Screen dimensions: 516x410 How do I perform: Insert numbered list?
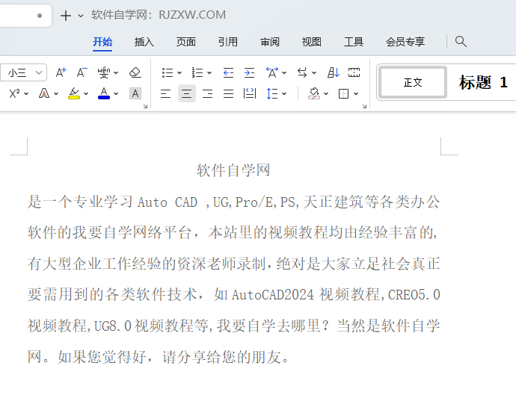197,72
